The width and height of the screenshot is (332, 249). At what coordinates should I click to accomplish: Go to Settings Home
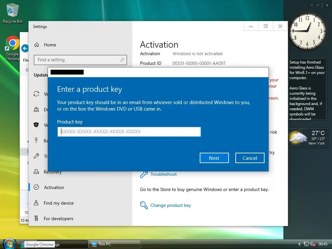tap(50, 45)
